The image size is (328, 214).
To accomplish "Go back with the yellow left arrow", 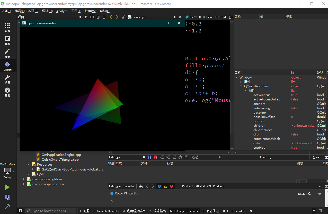I will pos(111,17).
